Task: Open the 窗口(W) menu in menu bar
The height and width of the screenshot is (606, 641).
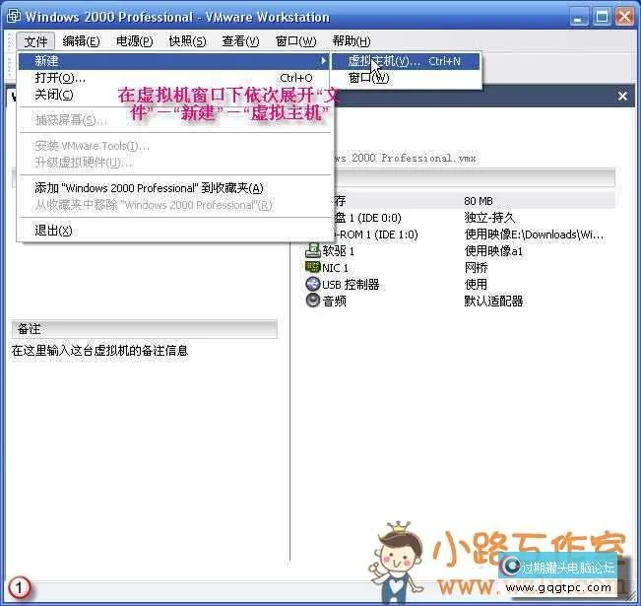Action: click(295, 41)
